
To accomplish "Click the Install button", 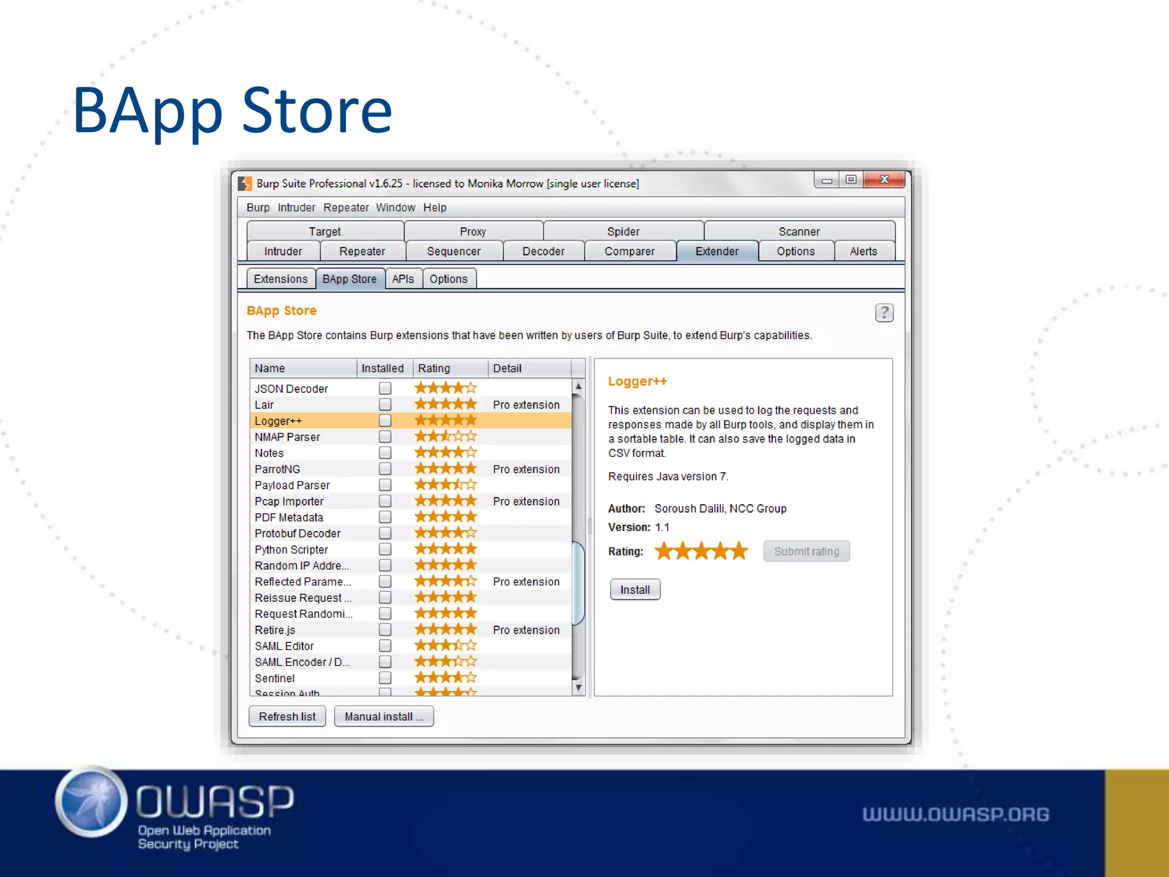I will click(x=635, y=590).
